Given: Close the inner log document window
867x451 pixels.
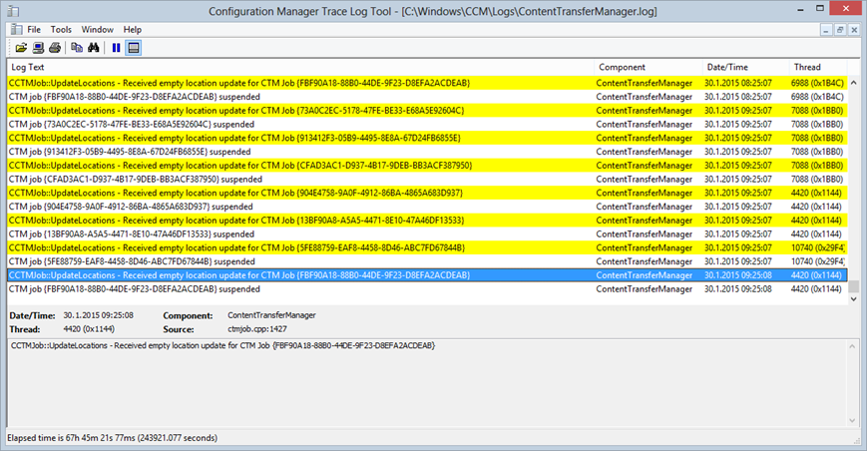Looking at the screenshot, I should tap(854, 30).
